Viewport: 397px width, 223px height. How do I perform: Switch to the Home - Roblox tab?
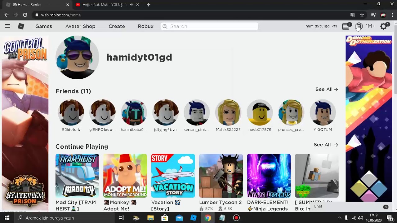(37, 5)
